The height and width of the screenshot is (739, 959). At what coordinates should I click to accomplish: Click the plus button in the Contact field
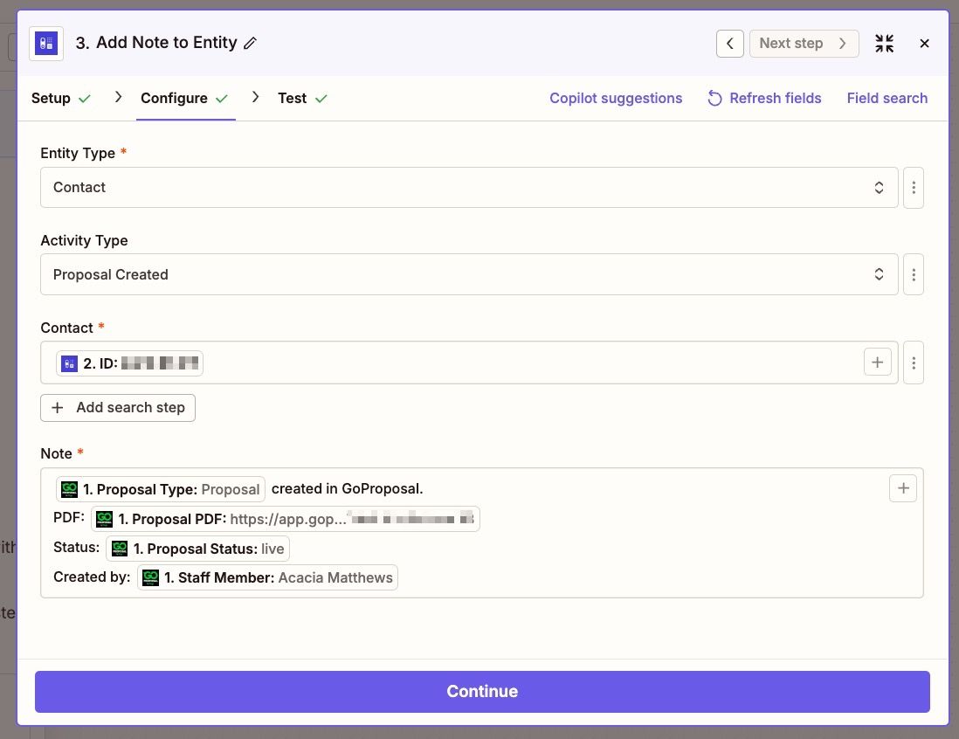coord(877,363)
